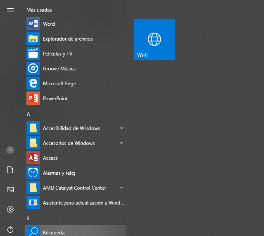264x236 pixels.
Task: Open Documents from the sidebar icon
Action: (10, 170)
